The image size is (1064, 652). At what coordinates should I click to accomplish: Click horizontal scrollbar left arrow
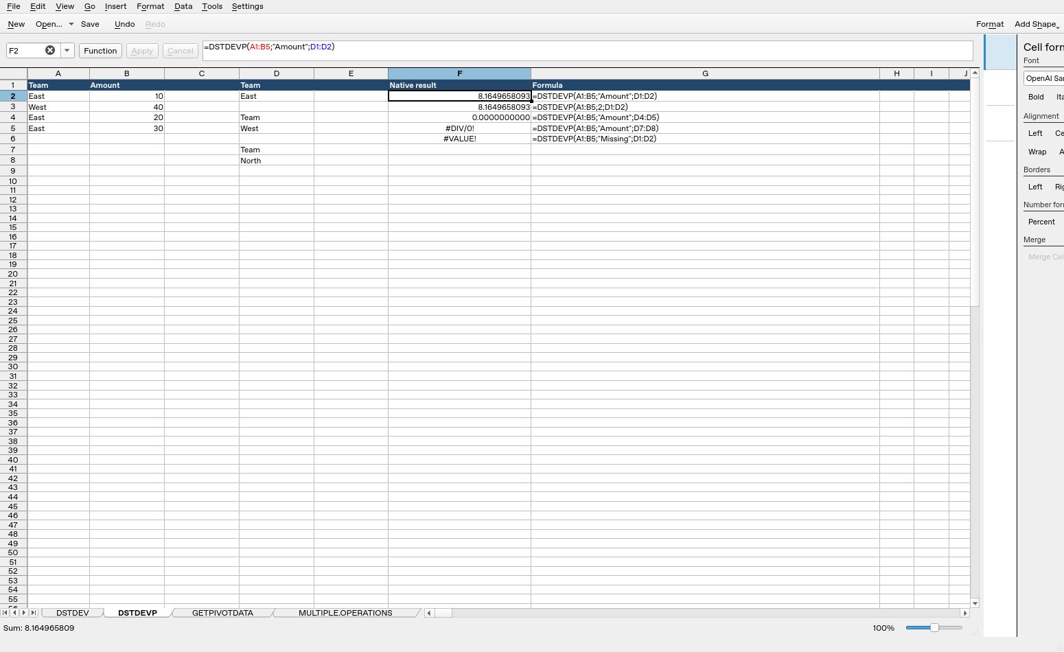point(429,613)
